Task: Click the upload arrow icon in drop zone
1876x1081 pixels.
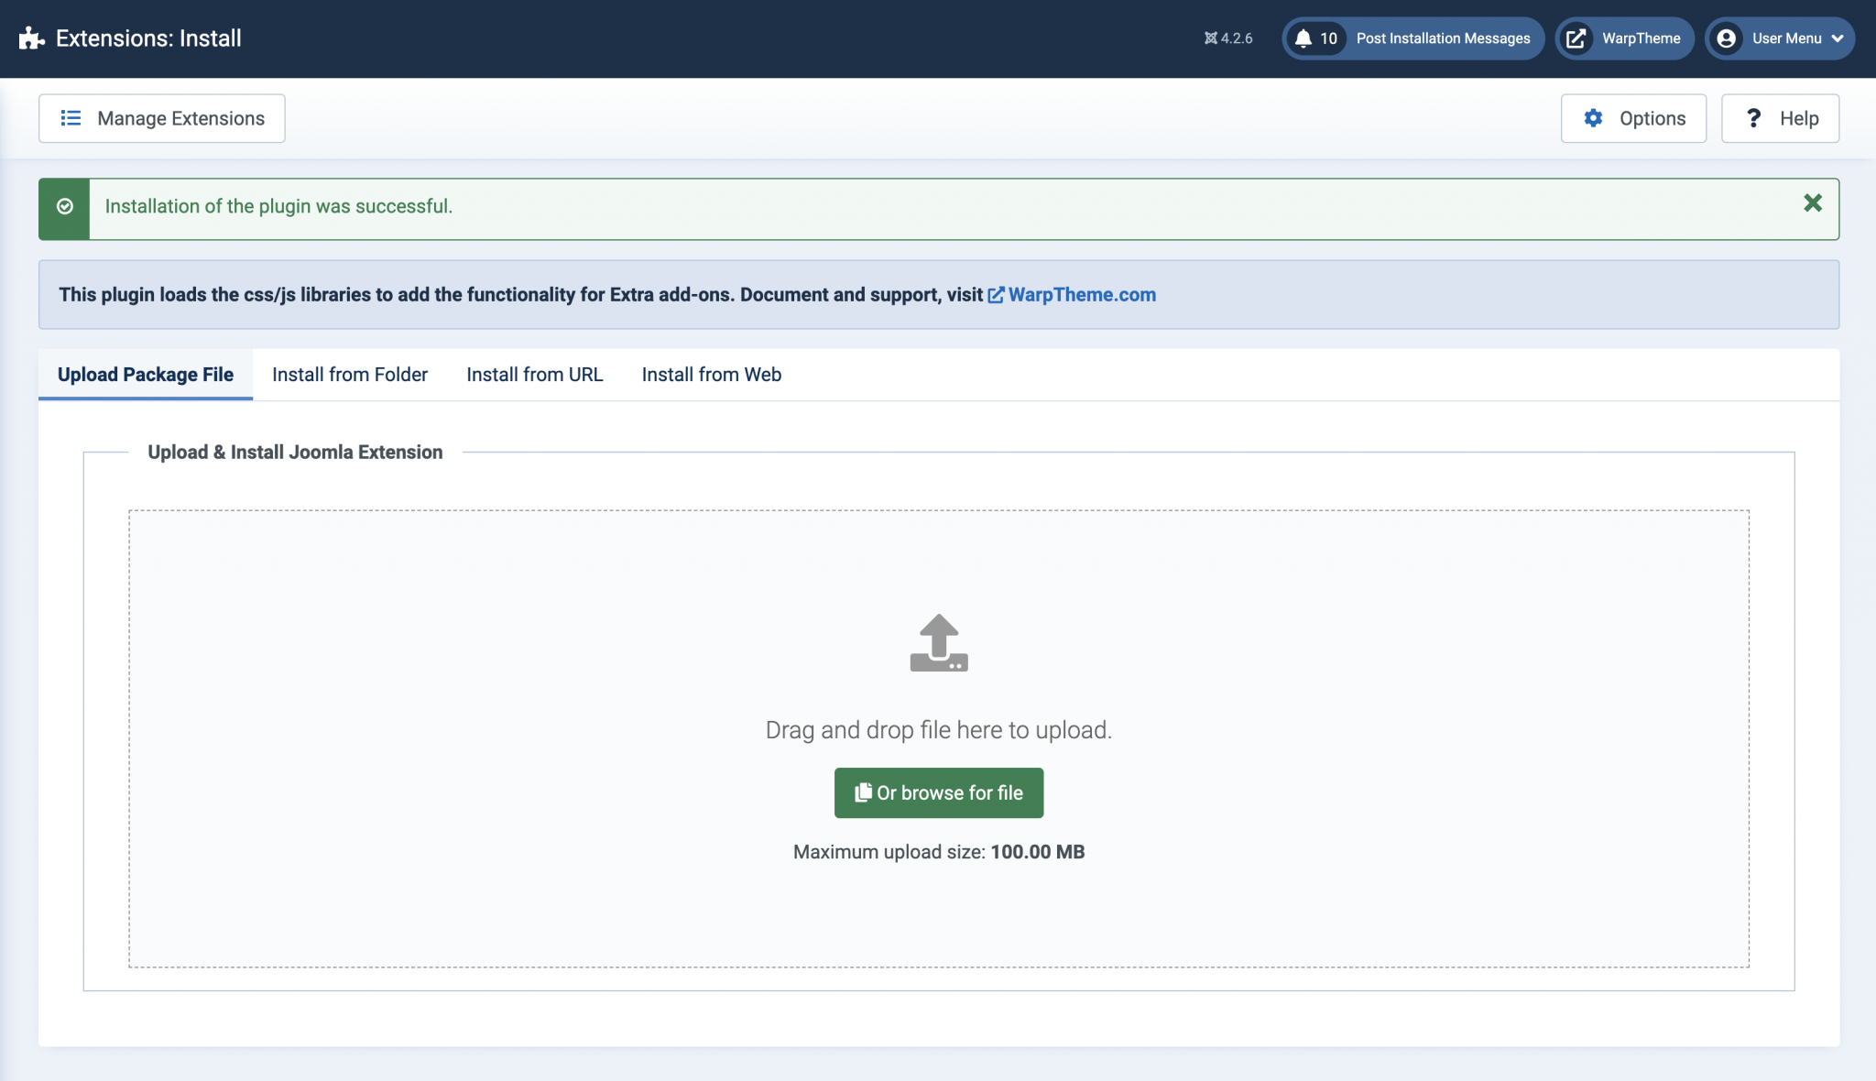Action: [938, 641]
